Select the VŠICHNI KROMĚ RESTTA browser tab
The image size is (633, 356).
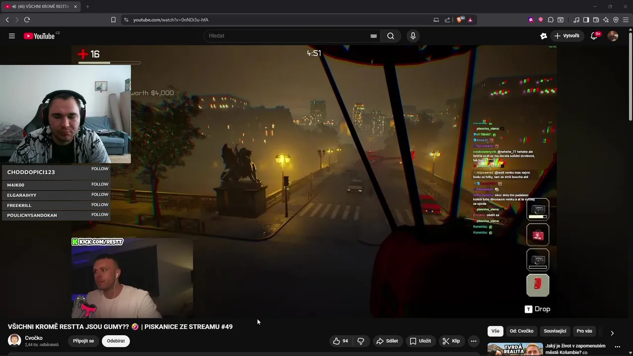point(42,6)
